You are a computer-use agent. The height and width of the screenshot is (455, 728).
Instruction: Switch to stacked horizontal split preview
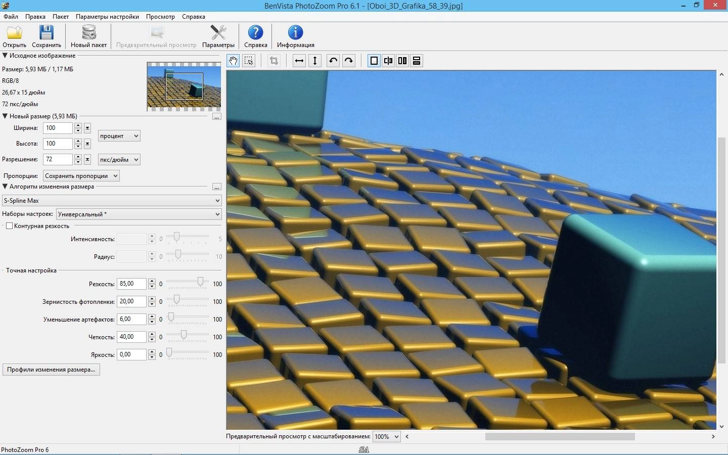tap(417, 61)
